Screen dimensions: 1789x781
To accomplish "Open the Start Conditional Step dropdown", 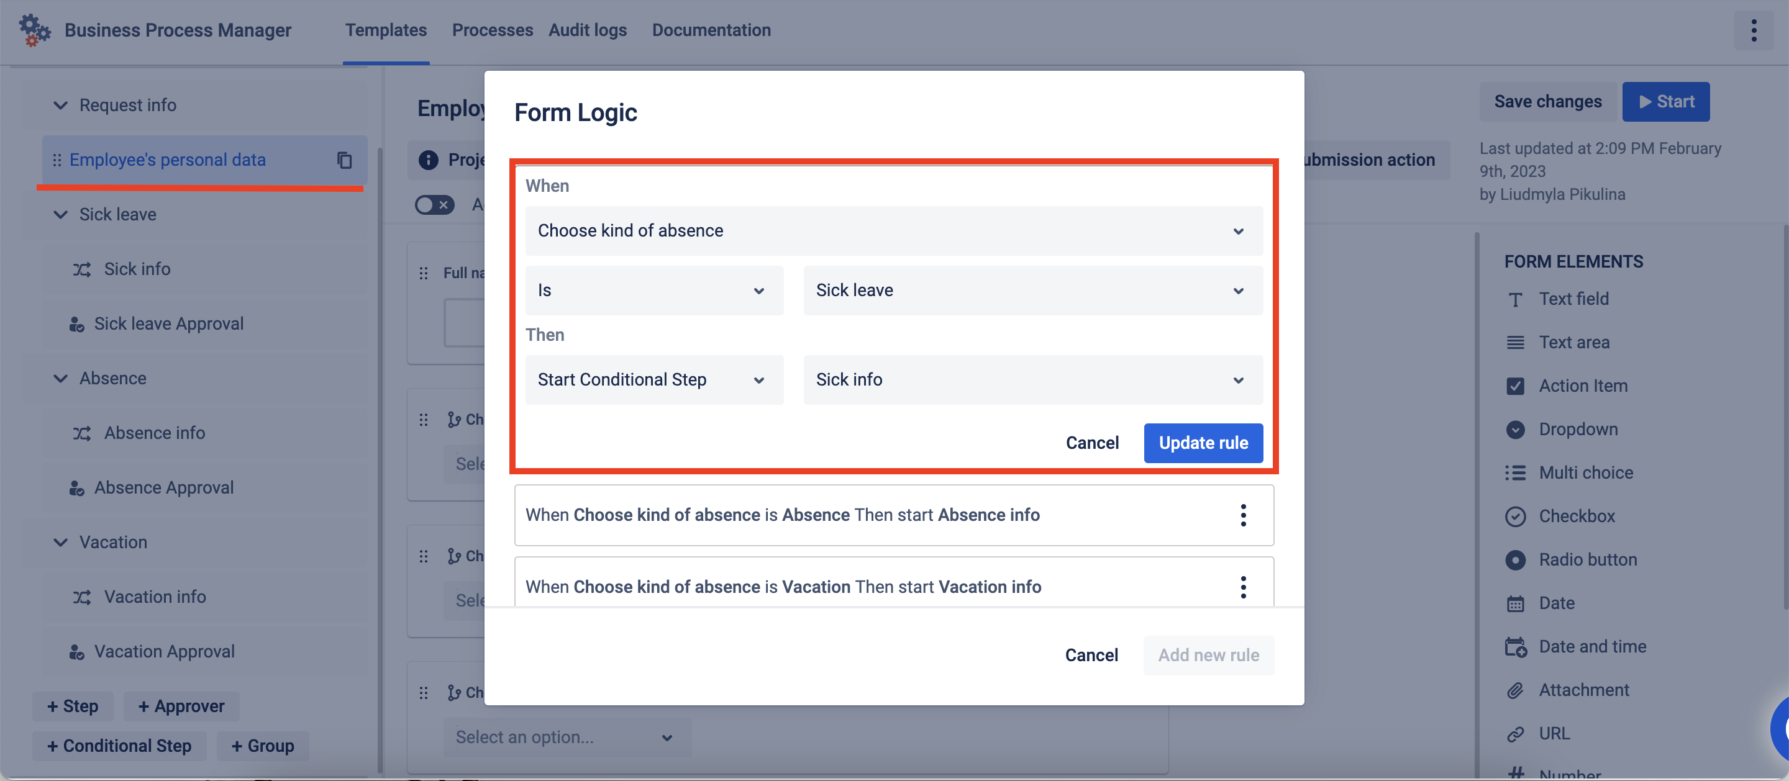I will pyautogui.click(x=653, y=381).
